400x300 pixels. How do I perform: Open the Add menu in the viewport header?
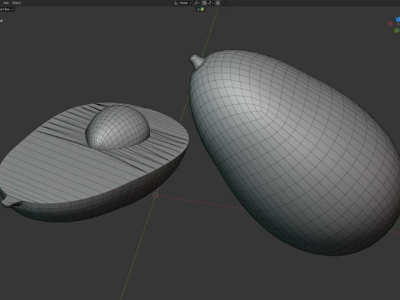(x=6, y=2)
